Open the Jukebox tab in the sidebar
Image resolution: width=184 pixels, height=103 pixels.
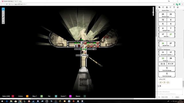170,7
